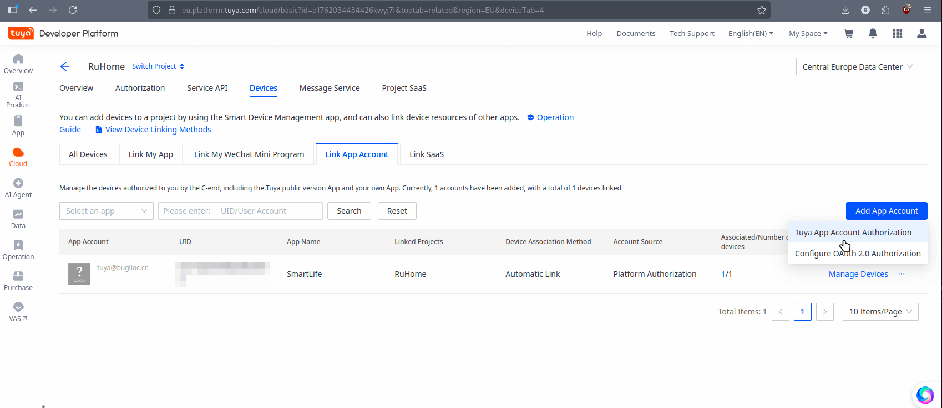Screen dimensions: 942x408
Task: Click the floating assistant icon
Action: coord(925,395)
